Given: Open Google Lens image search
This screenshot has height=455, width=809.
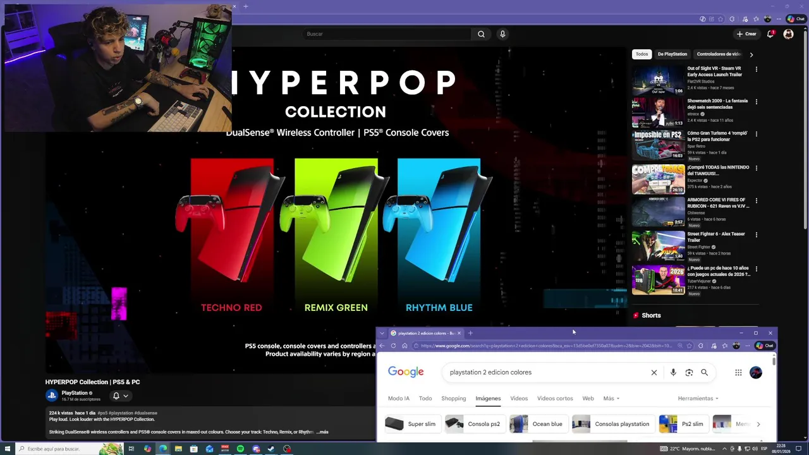Looking at the screenshot, I should pyautogui.click(x=689, y=373).
